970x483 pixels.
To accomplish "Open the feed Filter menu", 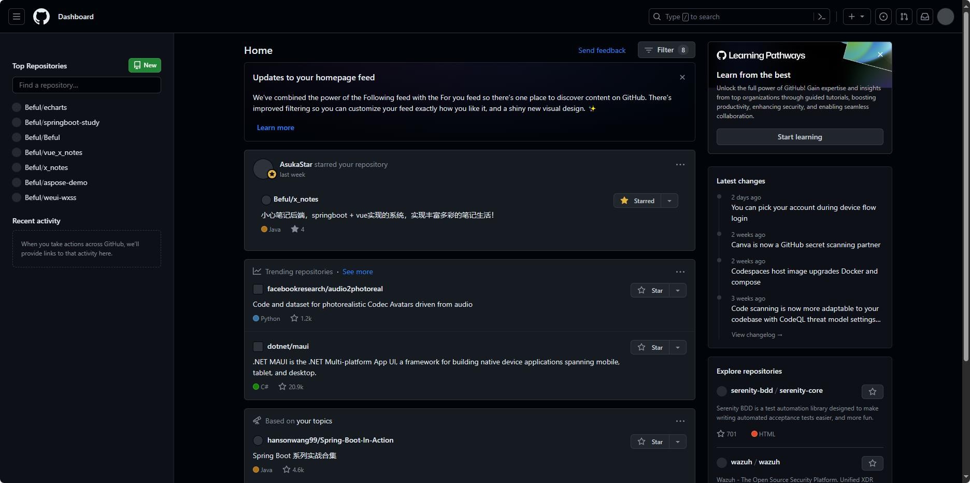I will pos(666,50).
